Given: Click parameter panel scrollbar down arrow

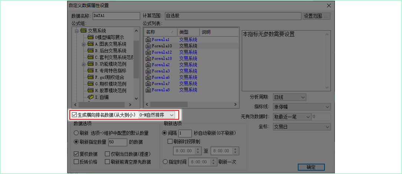Looking at the screenshot, I should point(327,88).
